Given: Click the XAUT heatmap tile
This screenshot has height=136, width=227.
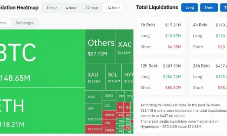Looking at the screenshot, I should click(93, 97).
